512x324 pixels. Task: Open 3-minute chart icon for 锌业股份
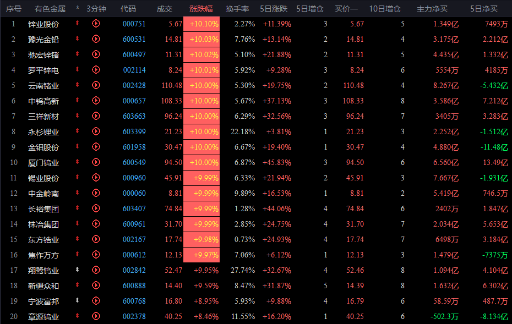tap(96, 24)
